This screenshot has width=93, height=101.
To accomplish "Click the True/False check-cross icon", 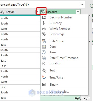I will point(44,78).
